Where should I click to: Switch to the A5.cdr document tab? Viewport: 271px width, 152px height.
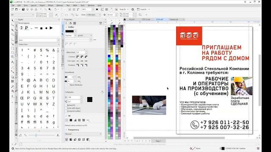coord(132,19)
